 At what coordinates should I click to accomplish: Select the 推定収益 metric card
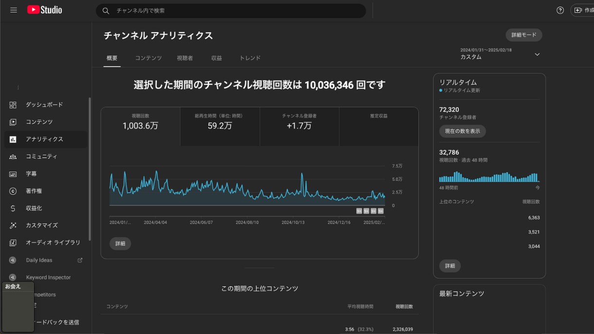coord(379,127)
